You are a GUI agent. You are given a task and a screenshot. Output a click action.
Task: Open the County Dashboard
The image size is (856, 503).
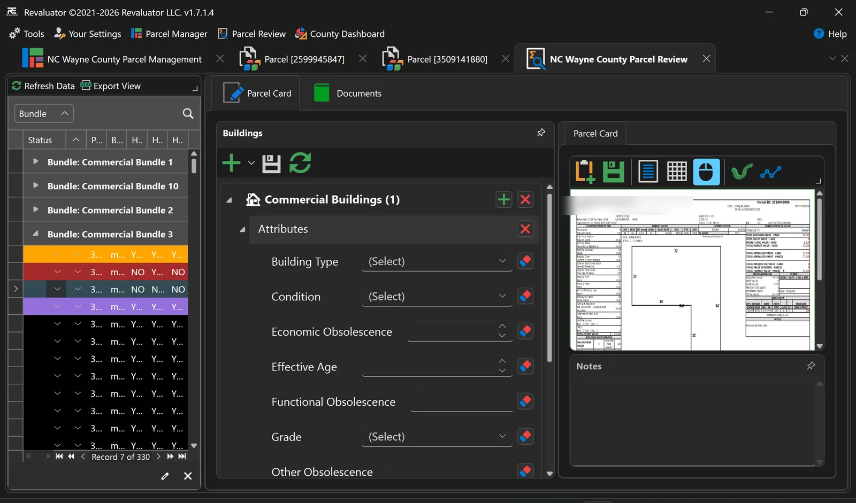pos(340,34)
